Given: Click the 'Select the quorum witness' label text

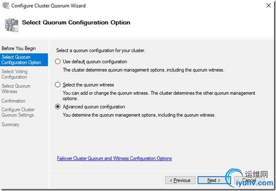Looking at the screenshot, I should point(89,85).
